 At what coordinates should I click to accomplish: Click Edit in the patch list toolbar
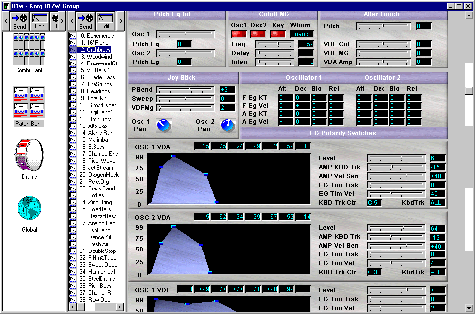pos(105,21)
